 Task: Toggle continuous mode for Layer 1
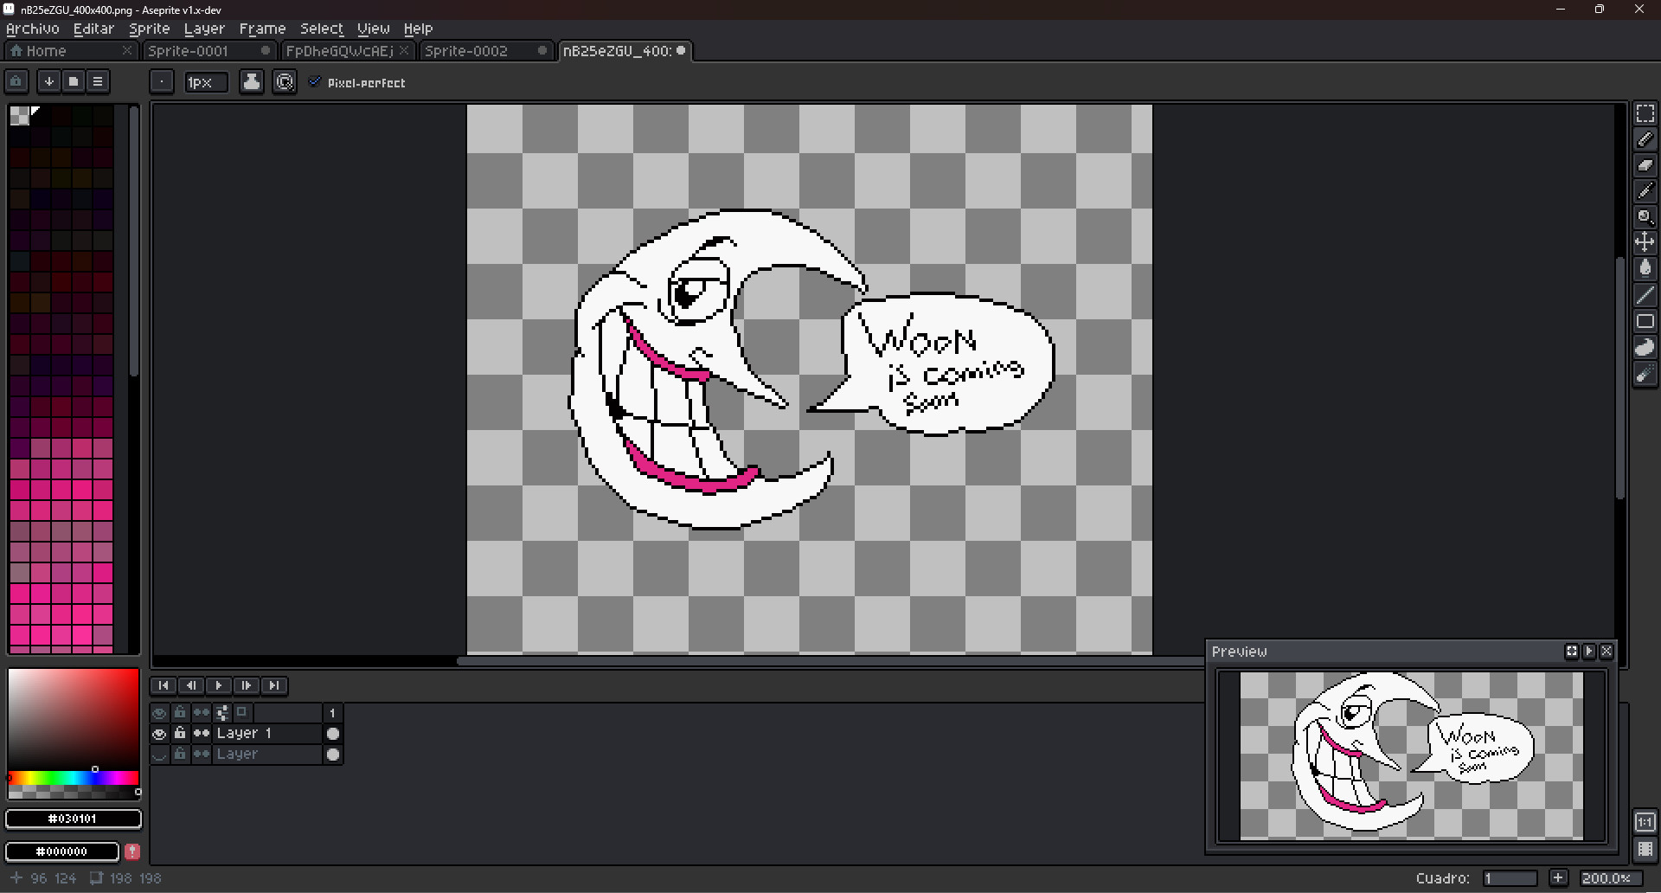[202, 734]
